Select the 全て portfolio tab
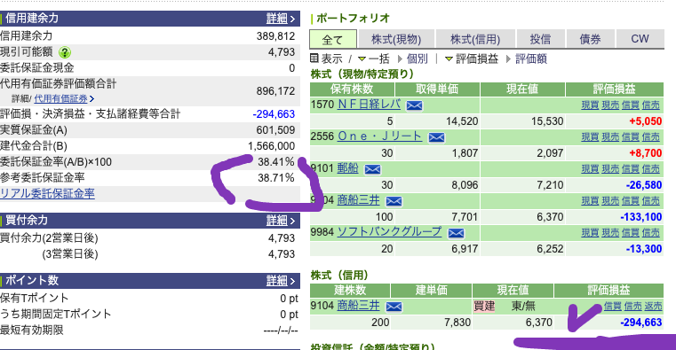This screenshot has width=676, height=350. click(333, 40)
